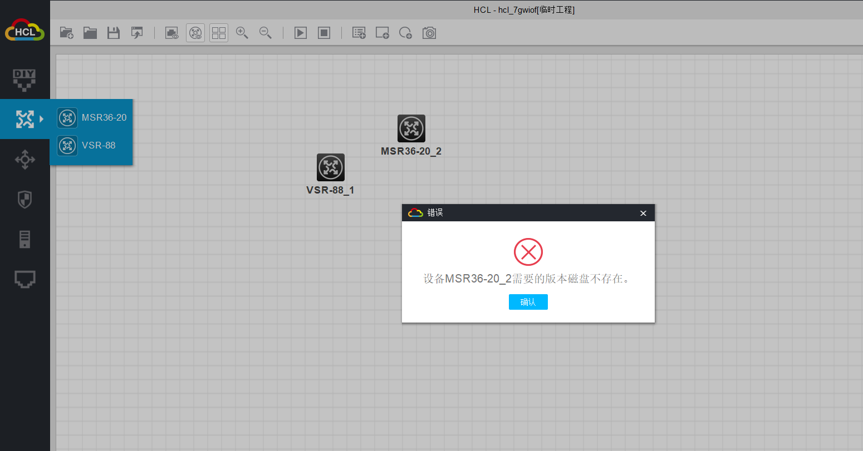Viewport: 863px width, 451px height.
Task: Toggle the device name display icon
Action: coord(195,33)
